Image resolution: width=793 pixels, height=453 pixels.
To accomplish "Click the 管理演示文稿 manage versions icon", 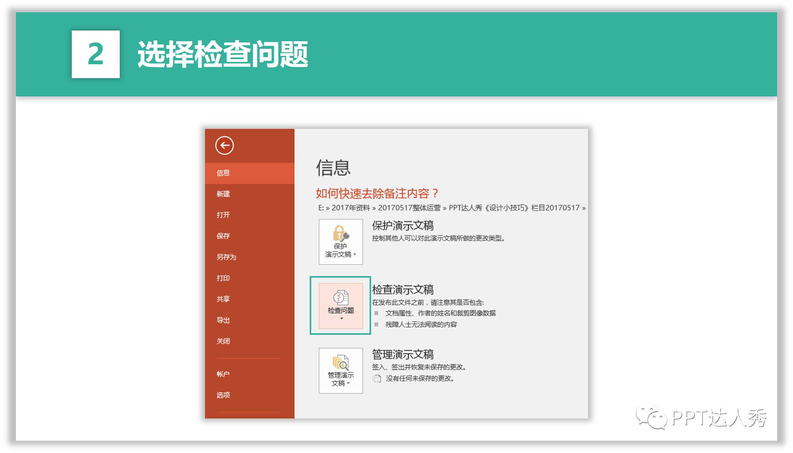I will [340, 364].
